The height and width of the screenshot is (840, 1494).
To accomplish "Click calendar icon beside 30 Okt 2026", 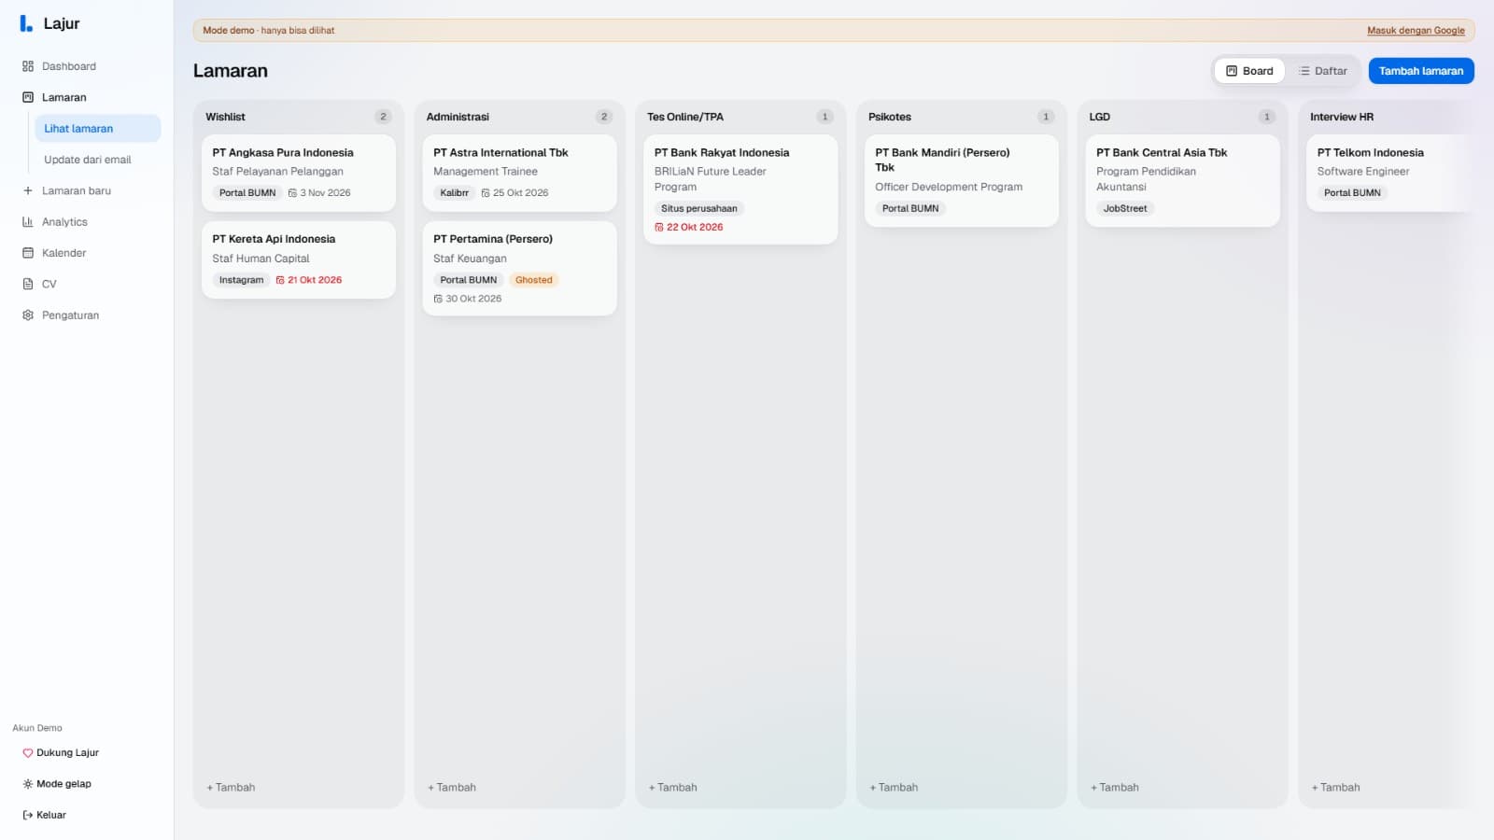I will 438,299.
